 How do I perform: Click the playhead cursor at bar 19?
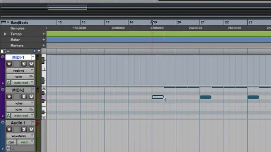point(152,22)
